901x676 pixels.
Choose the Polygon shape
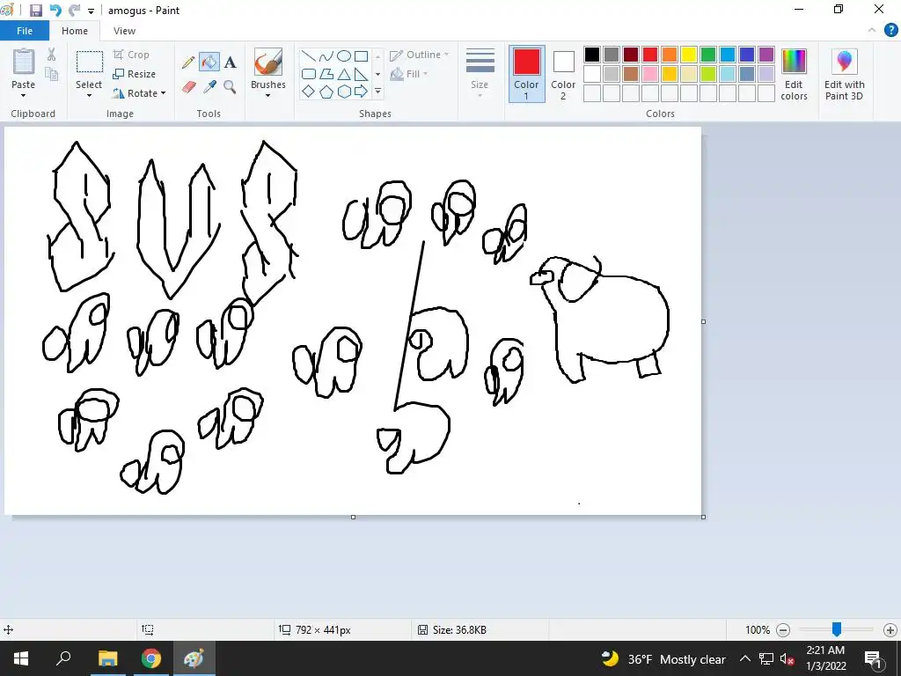click(326, 74)
